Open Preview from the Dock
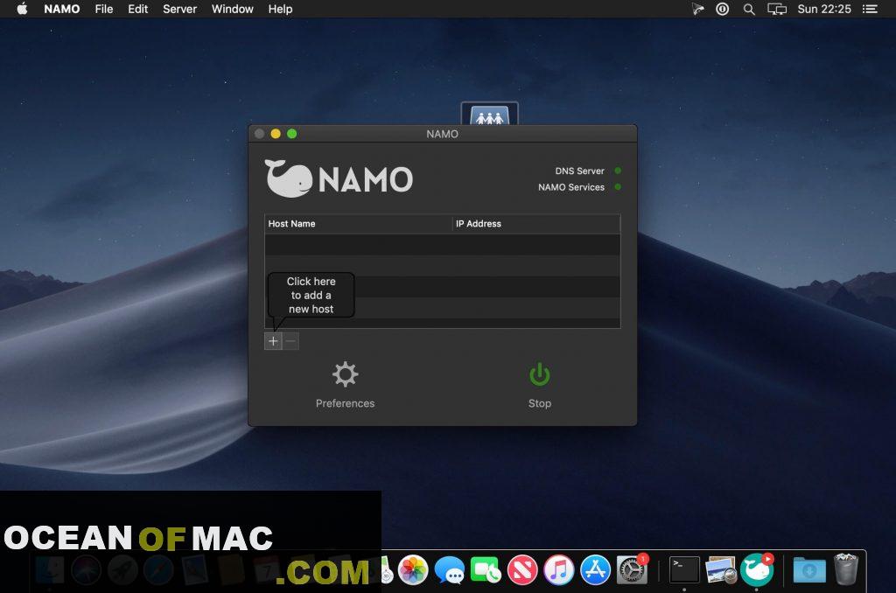 pos(721,570)
